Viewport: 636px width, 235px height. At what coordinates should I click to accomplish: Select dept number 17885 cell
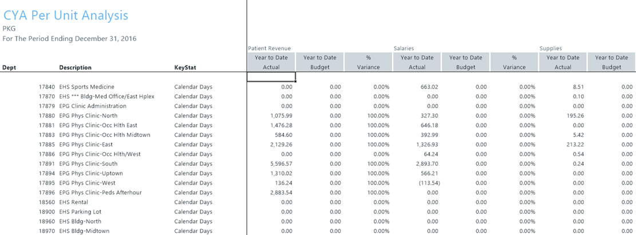point(46,145)
